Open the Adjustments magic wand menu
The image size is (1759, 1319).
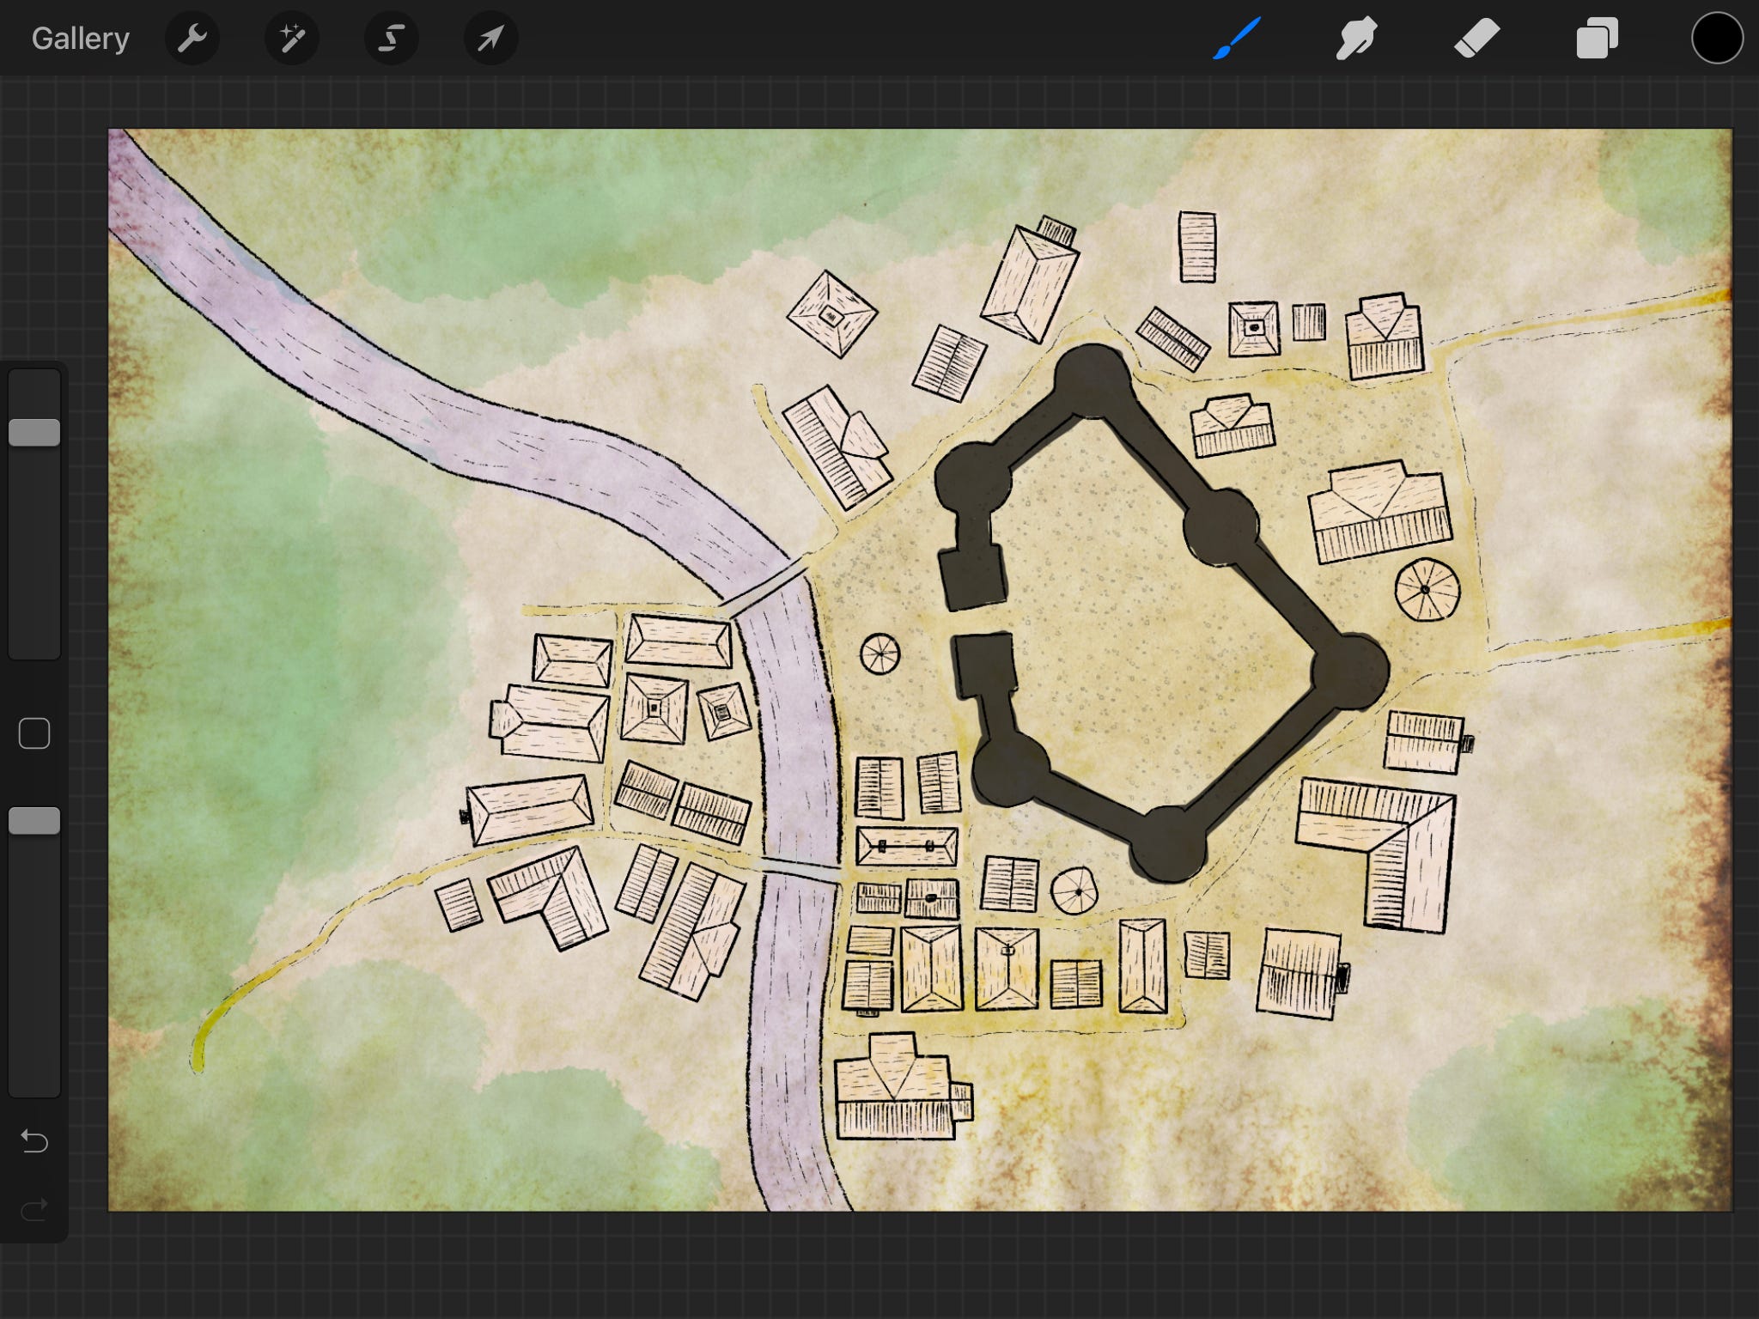point(292,39)
